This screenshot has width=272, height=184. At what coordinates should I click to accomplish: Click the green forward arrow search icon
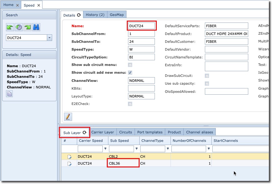[x=27, y=27]
